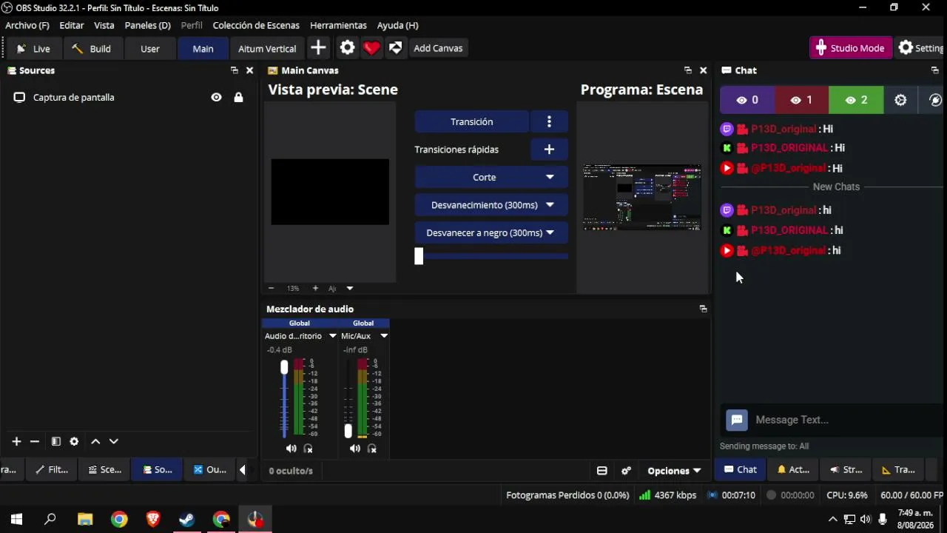Remove selected source with minus icon

tap(35, 441)
